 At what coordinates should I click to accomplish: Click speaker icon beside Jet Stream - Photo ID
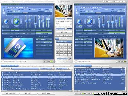(2, 81)
